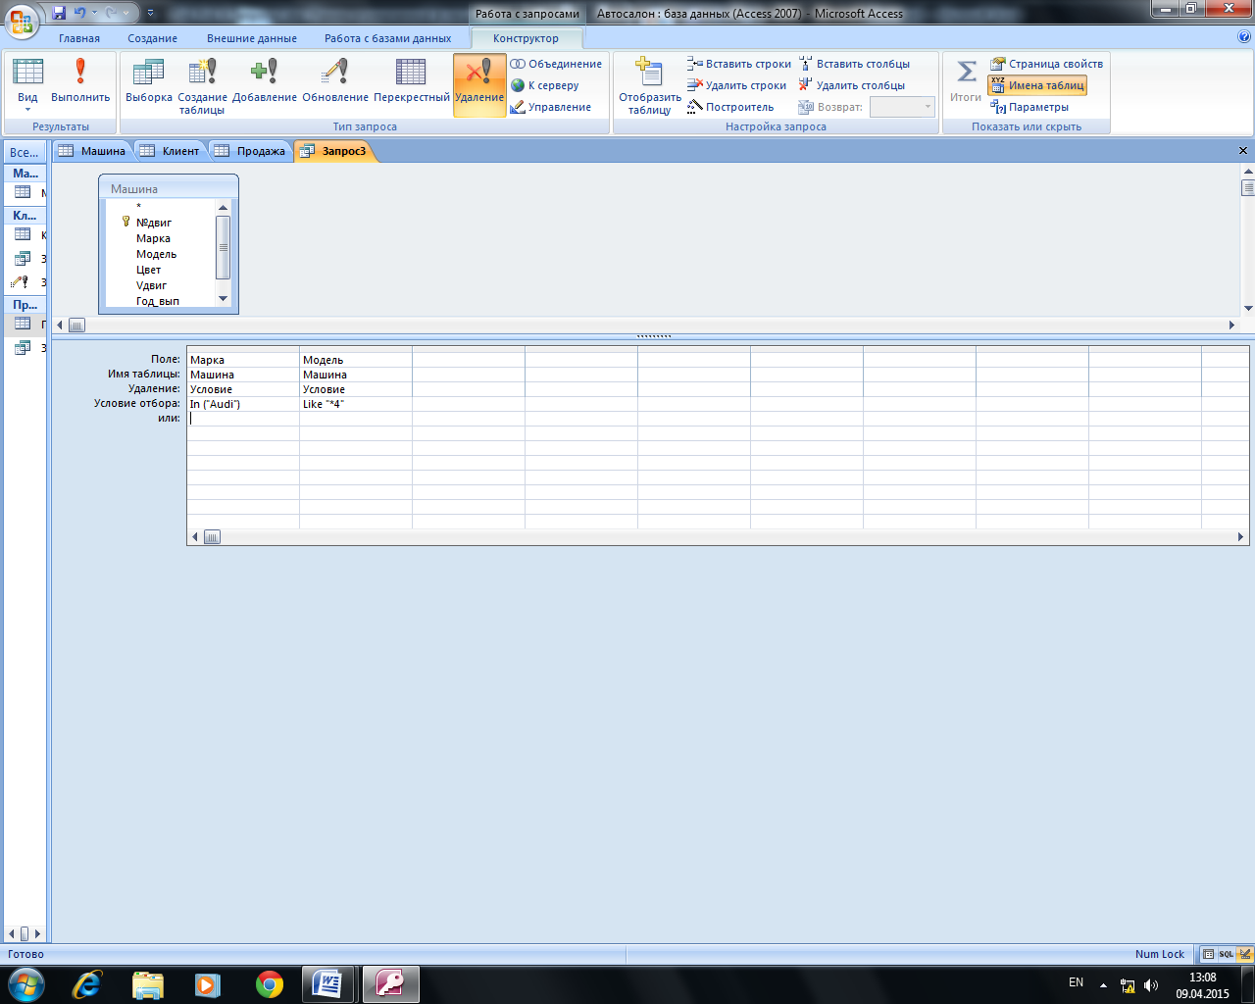The width and height of the screenshot is (1255, 1004).
Task: Choose Создание таблицы query type
Action: [x=202, y=85]
